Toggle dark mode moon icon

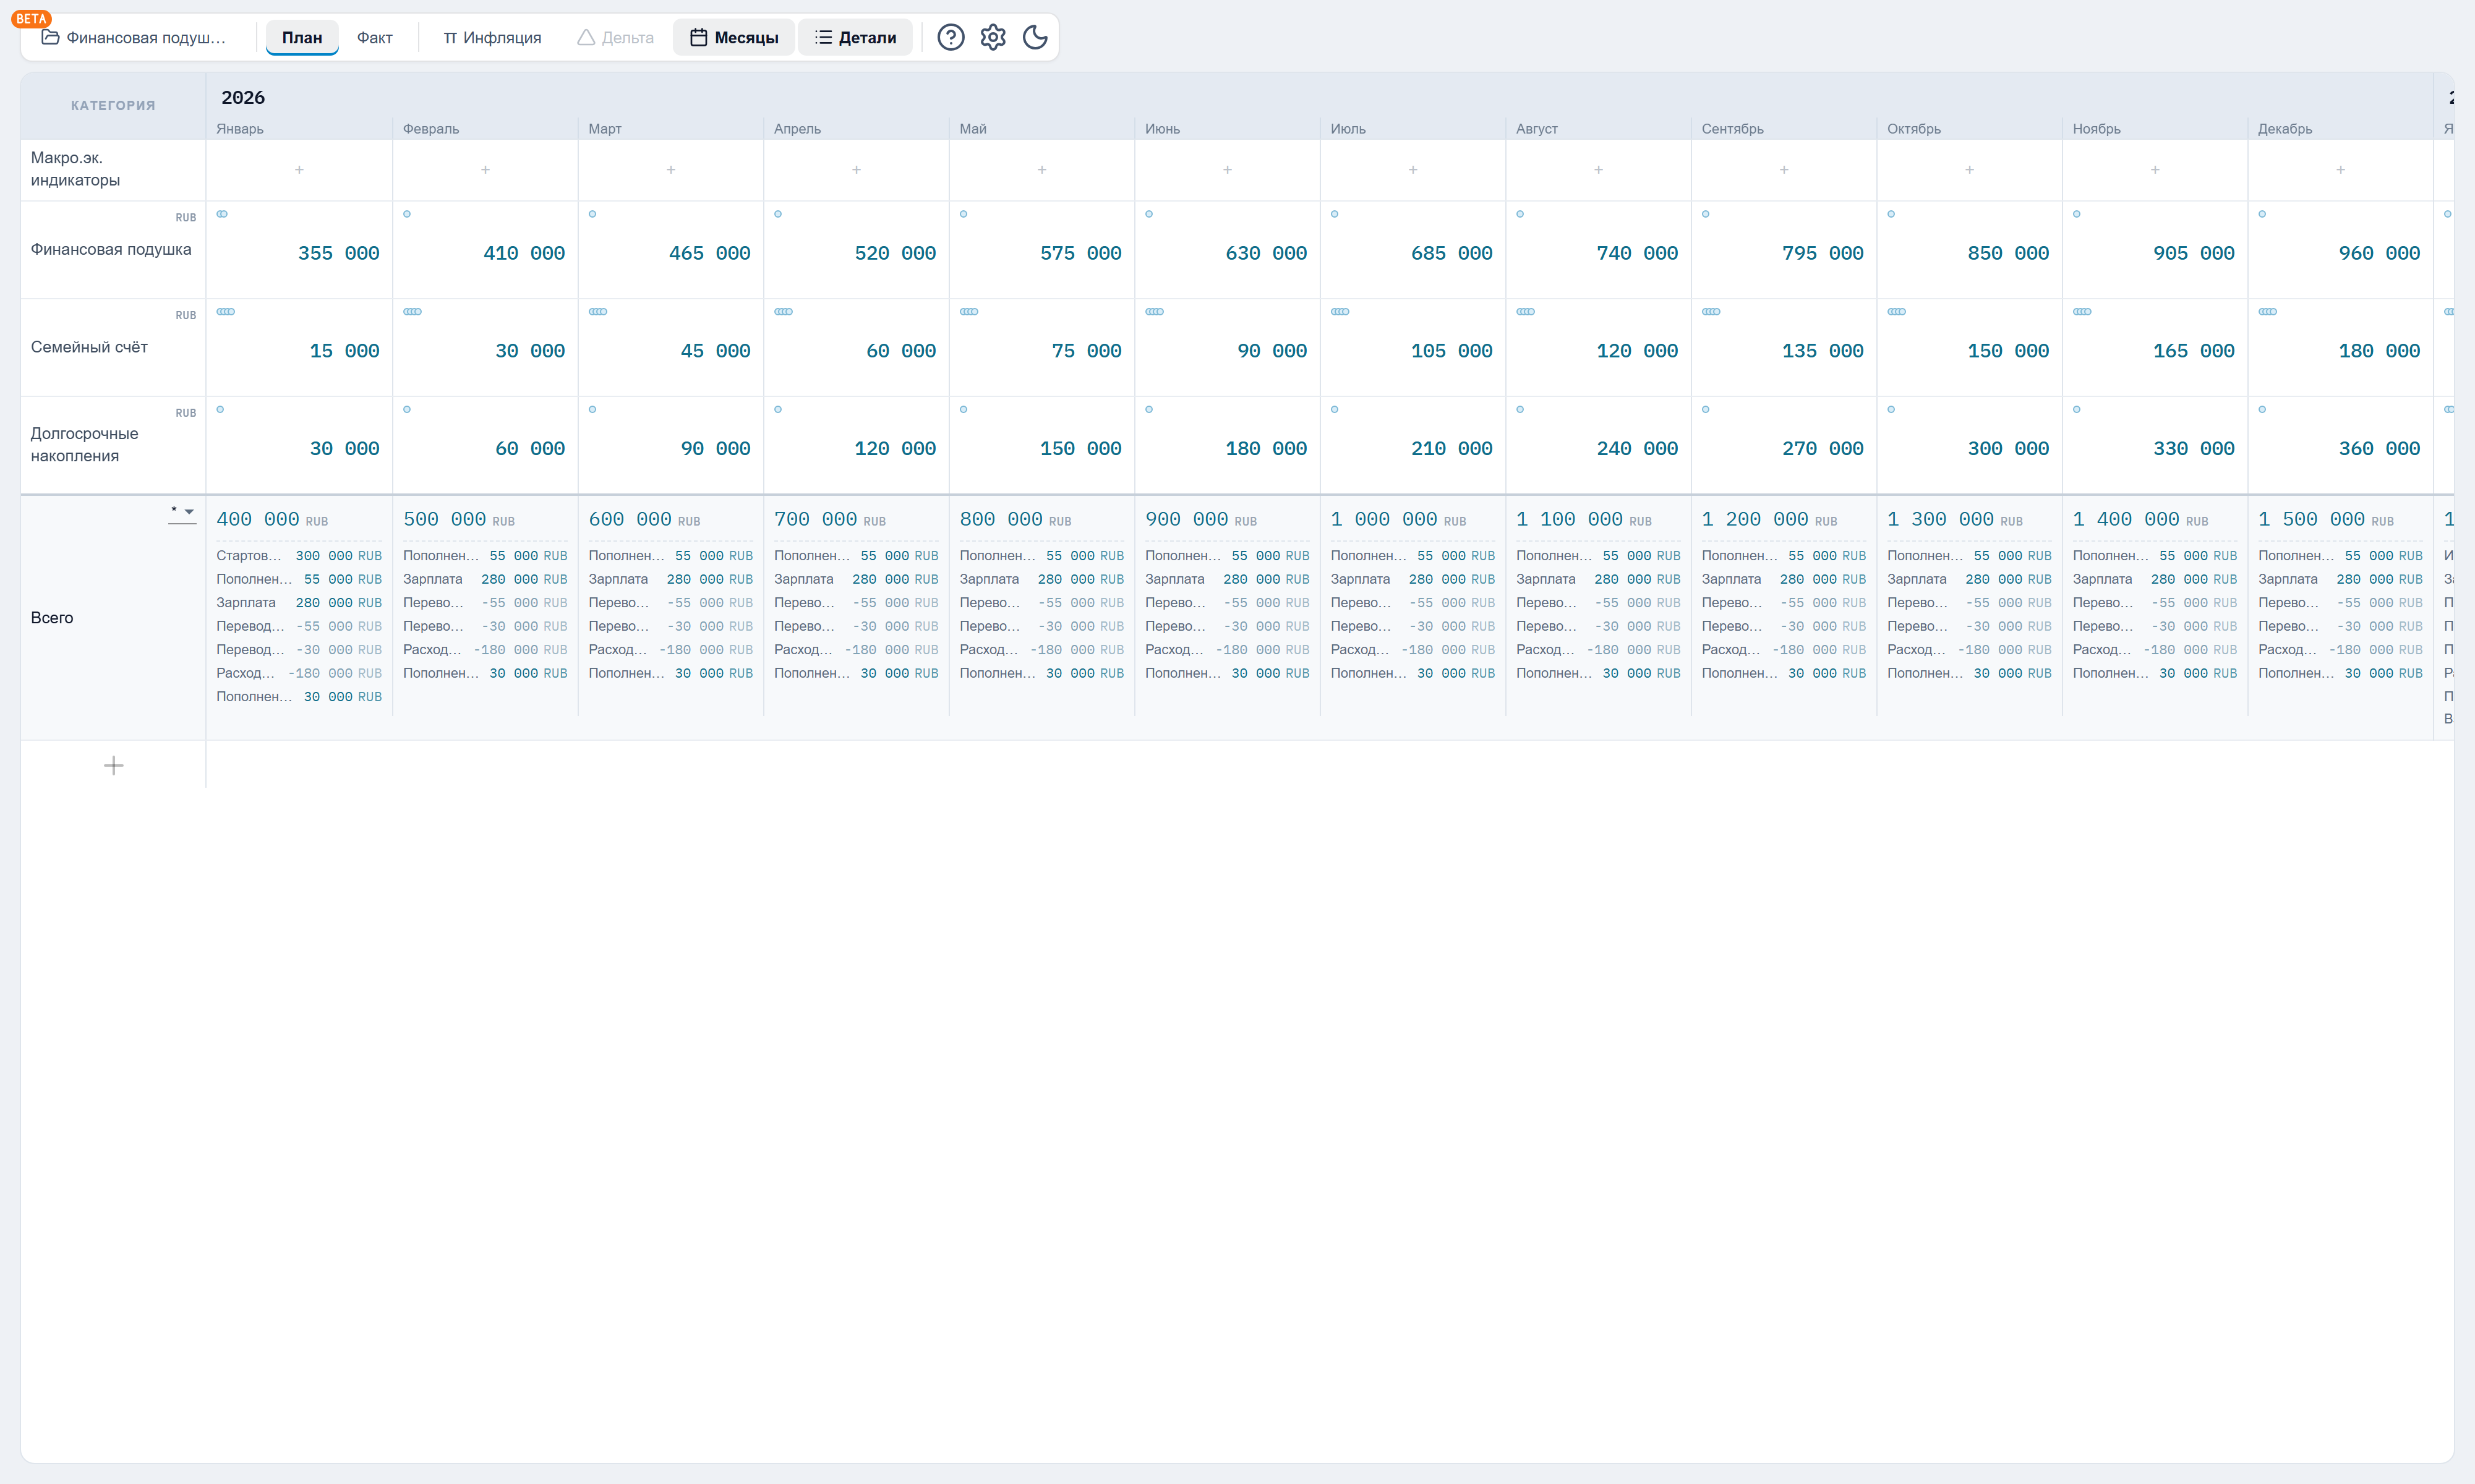click(1035, 38)
